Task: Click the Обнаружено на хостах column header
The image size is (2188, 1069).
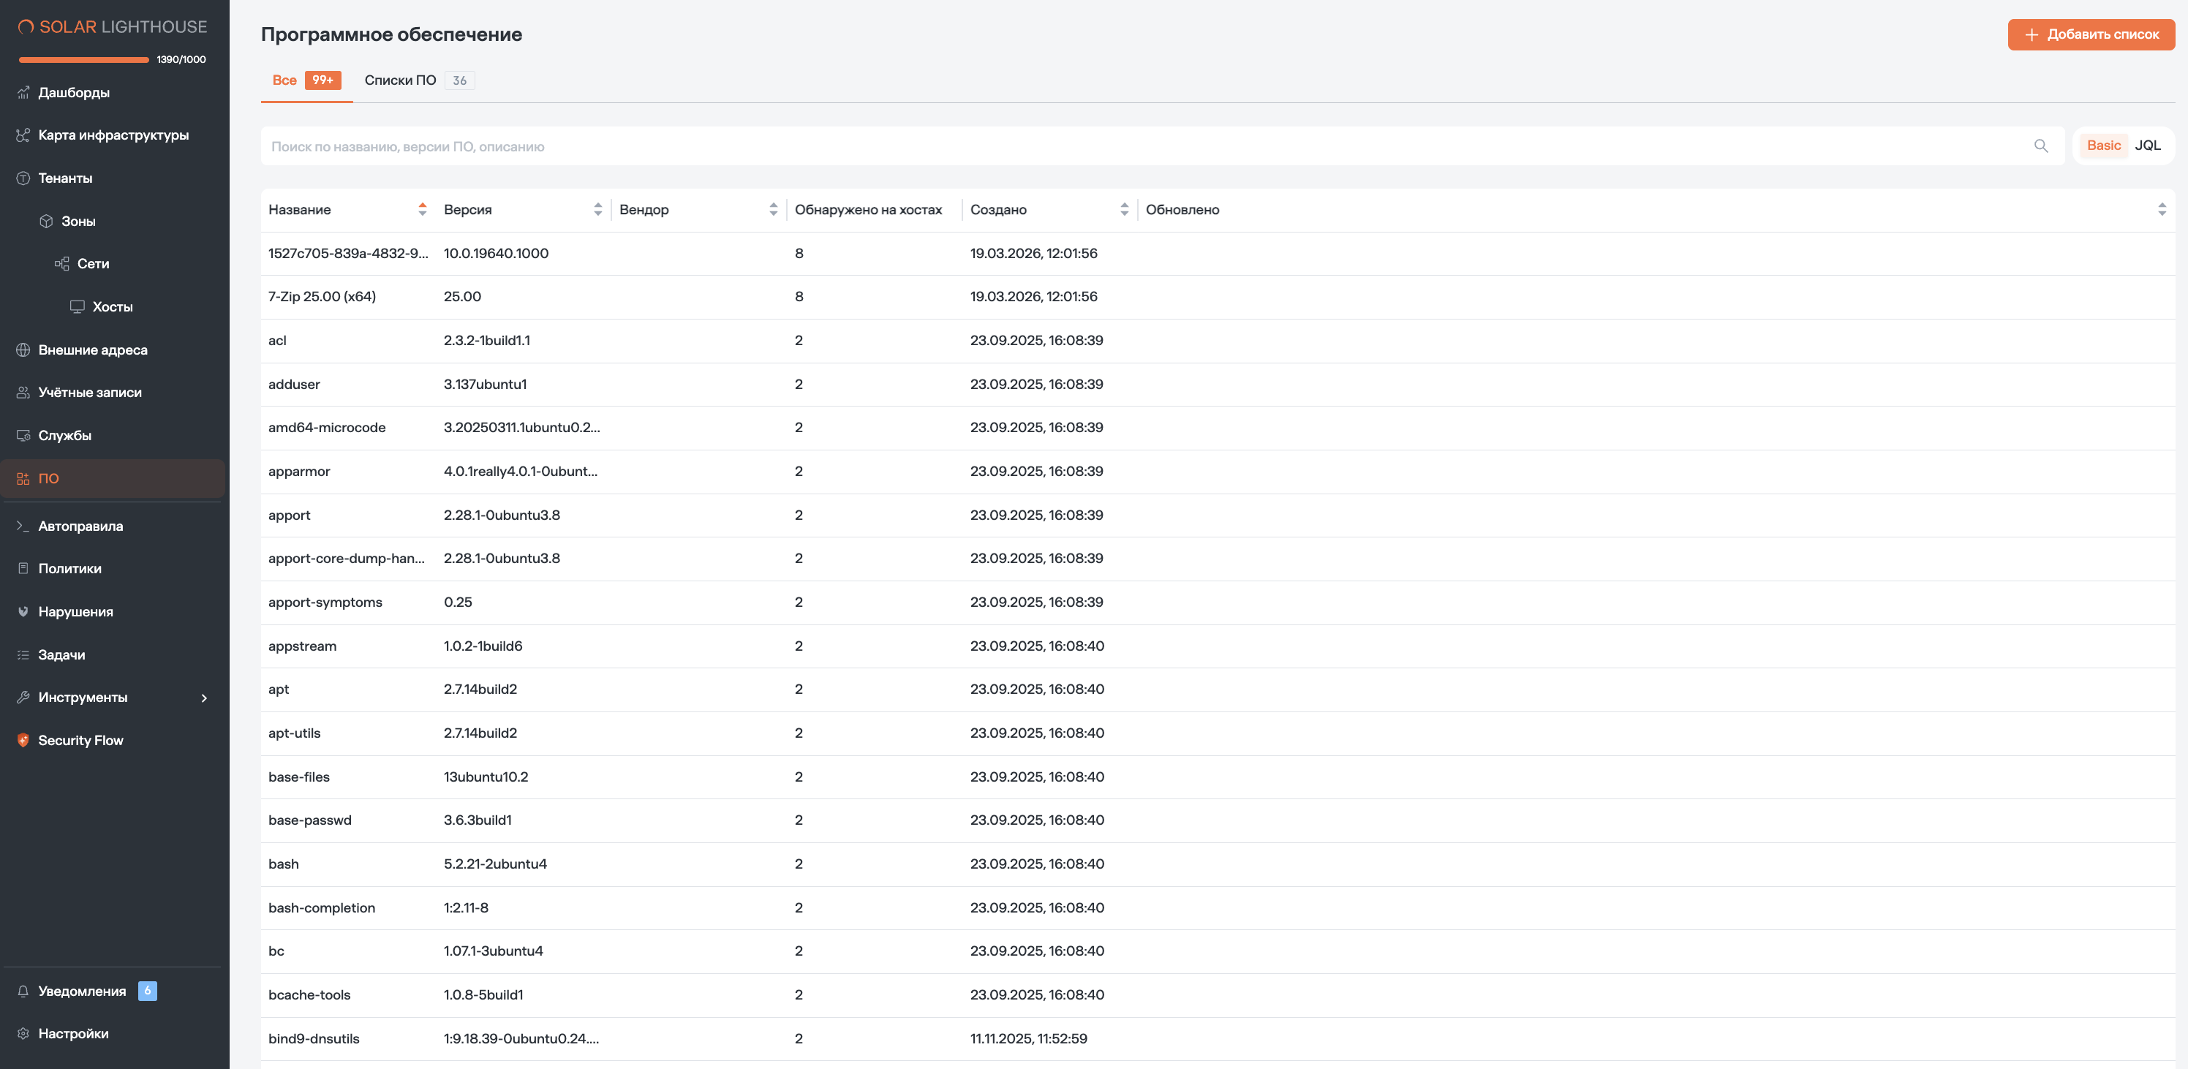Action: pyautogui.click(x=868, y=210)
